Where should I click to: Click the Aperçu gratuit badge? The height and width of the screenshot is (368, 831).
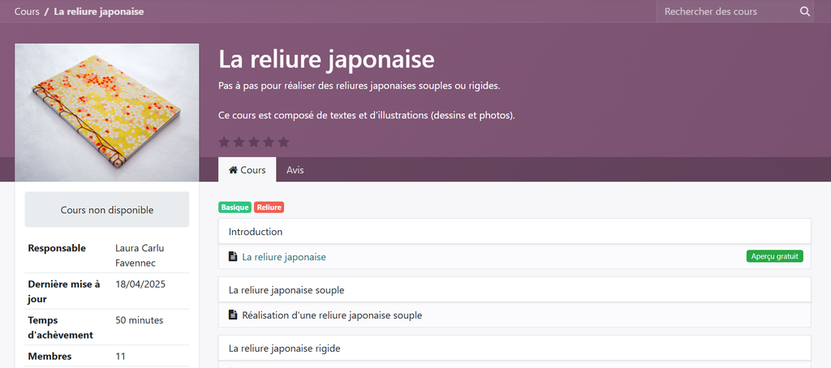(775, 256)
